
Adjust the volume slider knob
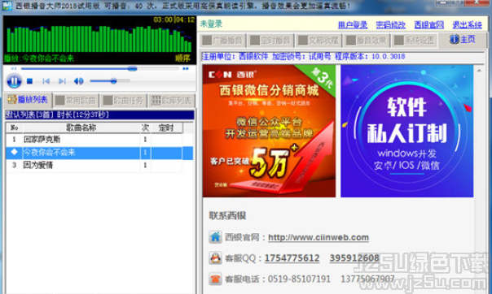(113, 81)
